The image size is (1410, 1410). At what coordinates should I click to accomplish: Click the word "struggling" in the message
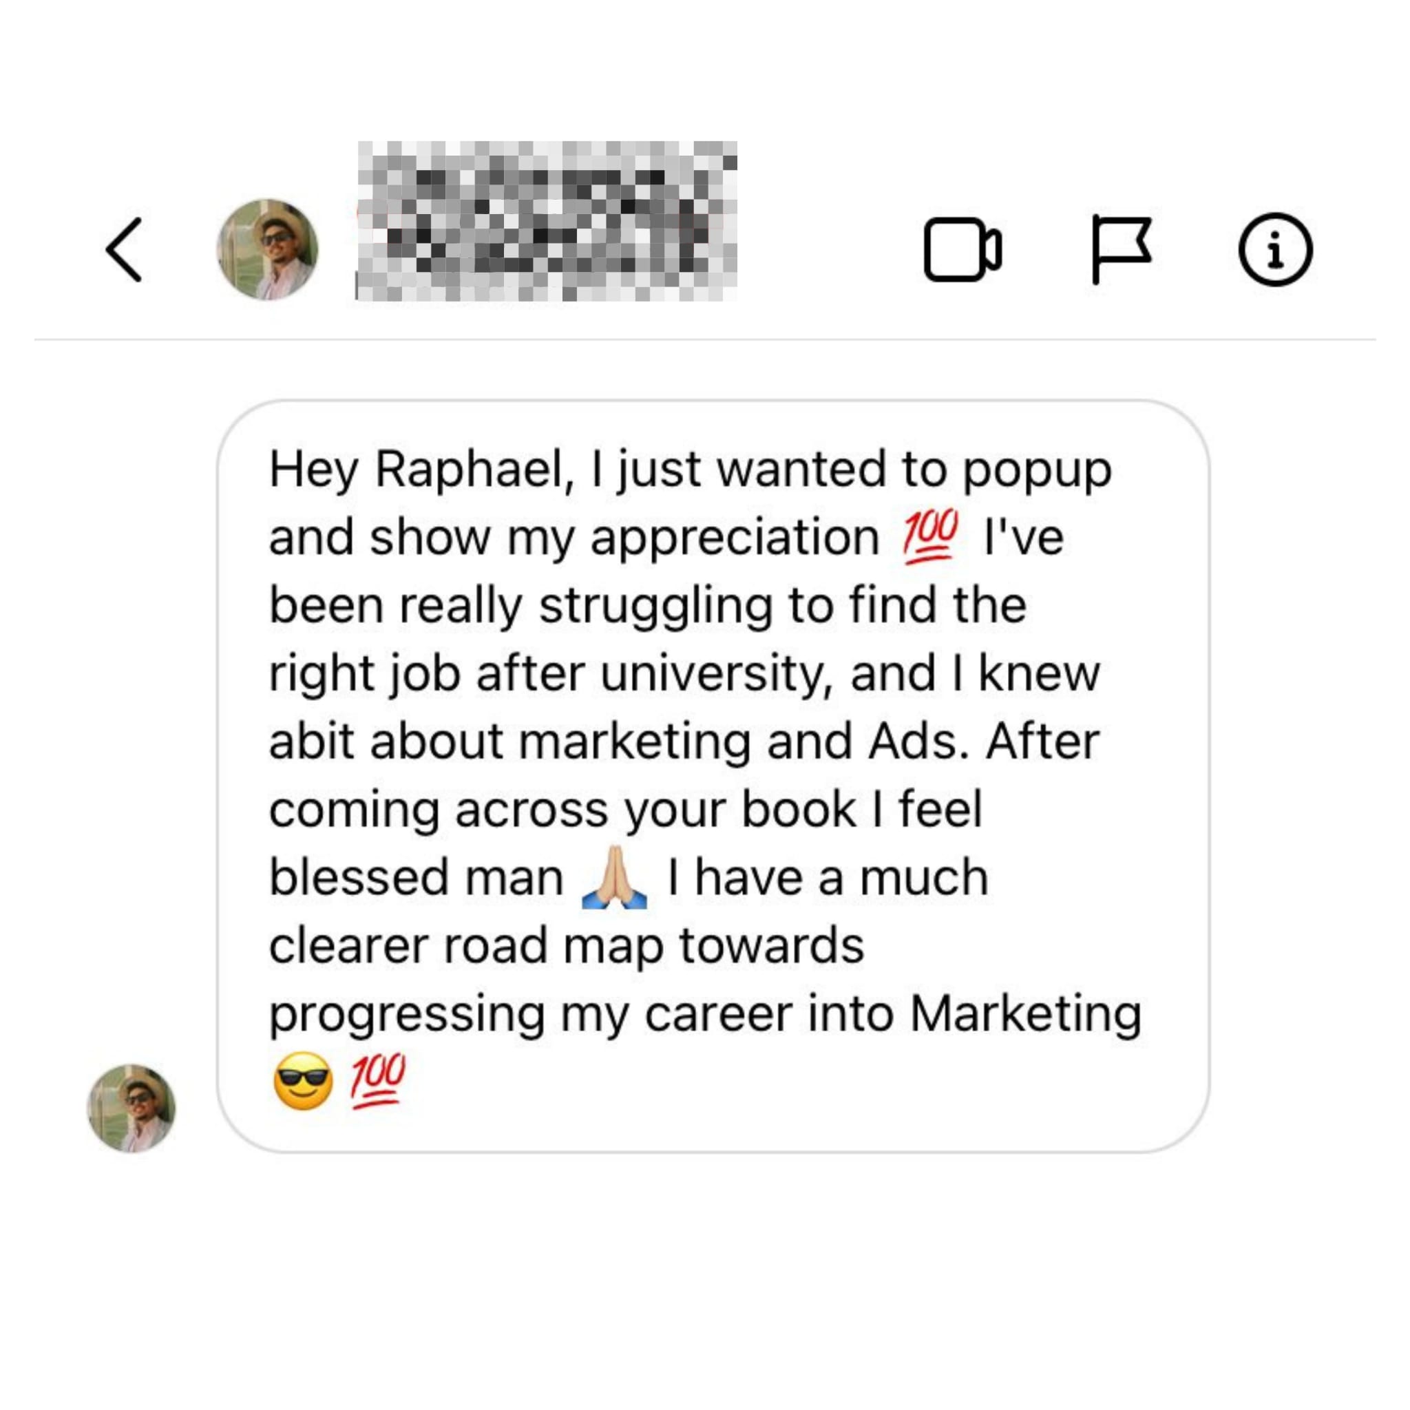[655, 605]
